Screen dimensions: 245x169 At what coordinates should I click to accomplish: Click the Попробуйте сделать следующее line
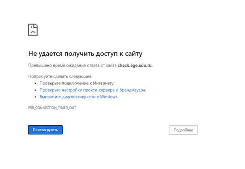60,76
